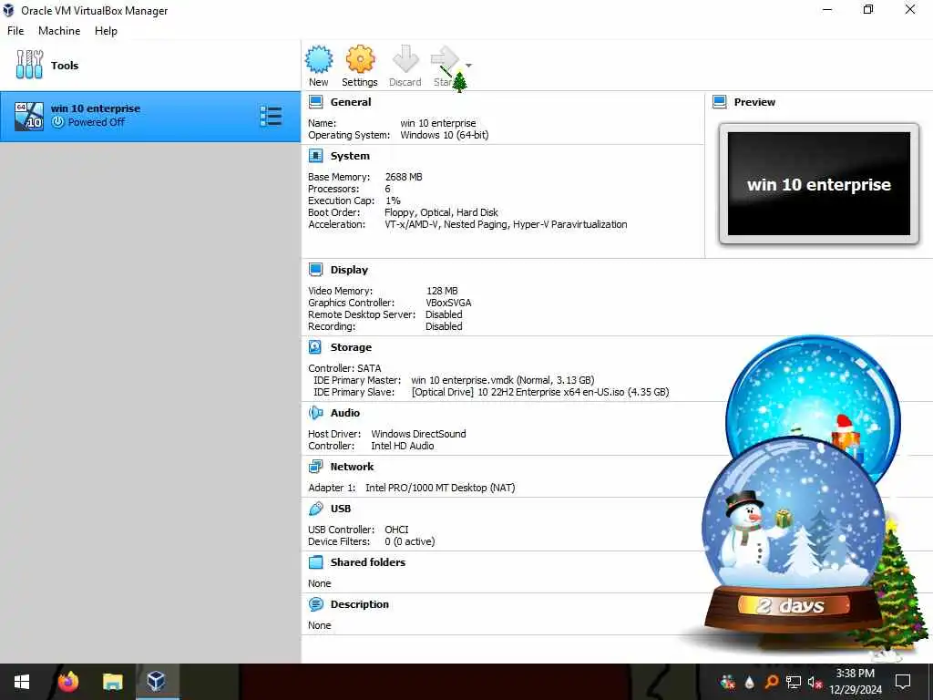Open the Machine menu
933x700 pixels.
point(59,31)
